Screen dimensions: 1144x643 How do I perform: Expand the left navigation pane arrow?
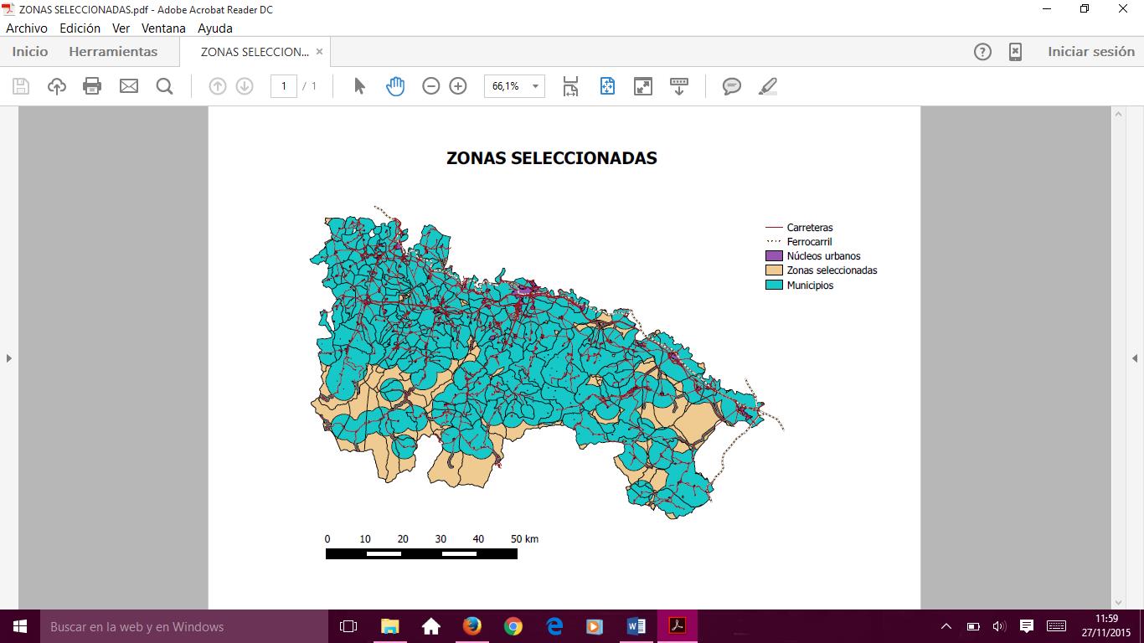[9, 358]
